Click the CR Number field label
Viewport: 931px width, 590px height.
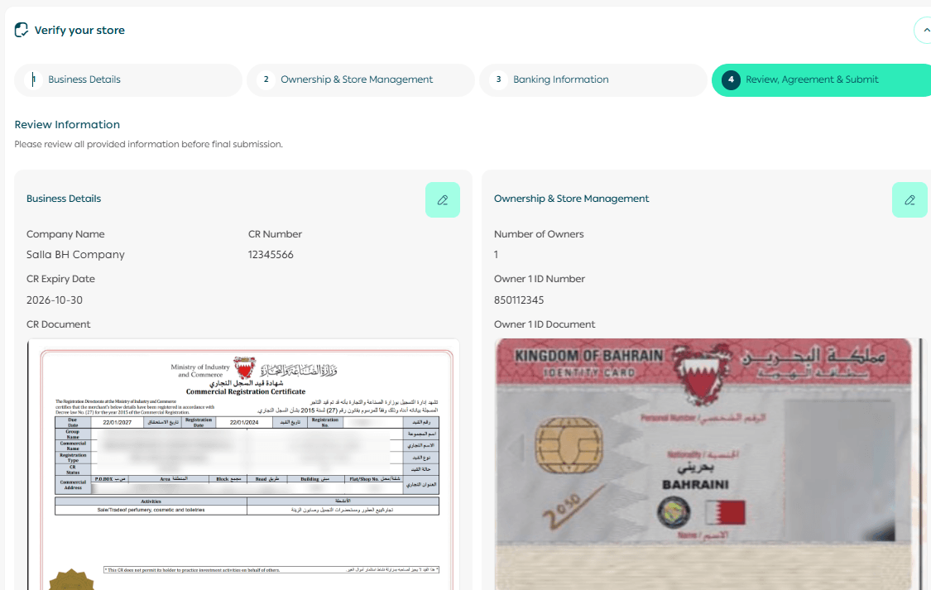pos(275,234)
